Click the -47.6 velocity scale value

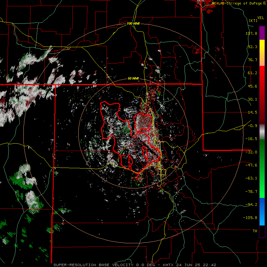251,165
